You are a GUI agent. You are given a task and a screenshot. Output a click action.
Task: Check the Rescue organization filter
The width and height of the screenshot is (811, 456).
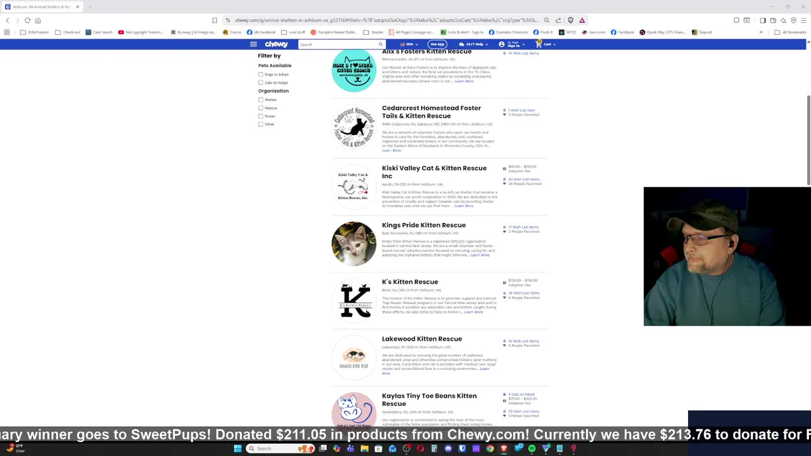pyautogui.click(x=260, y=108)
